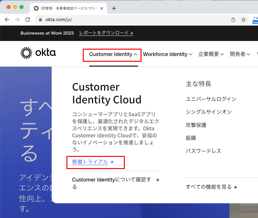Expand the 企業概要 dropdown
258x218 pixels.
click(x=211, y=54)
